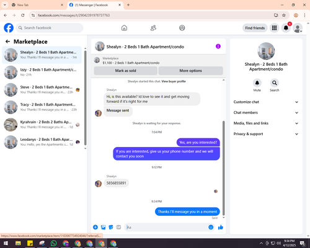This screenshot has height=248, width=310.
Task: Open the Windows Start menu
Action: coord(6,243)
